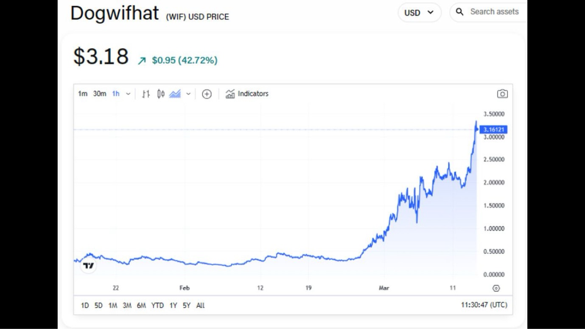Select the bars chart style icon

click(146, 94)
